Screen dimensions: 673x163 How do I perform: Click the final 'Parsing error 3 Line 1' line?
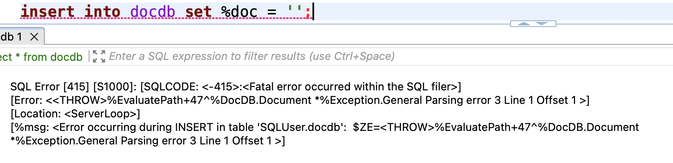coord(148,141)
